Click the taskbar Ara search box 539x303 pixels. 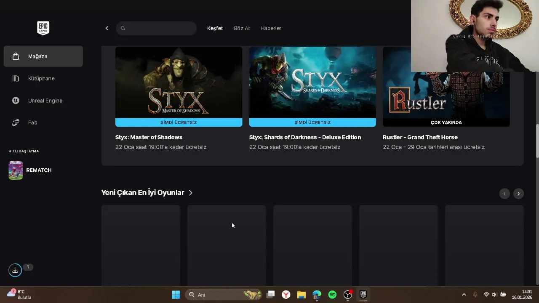(x=224, y=295)
